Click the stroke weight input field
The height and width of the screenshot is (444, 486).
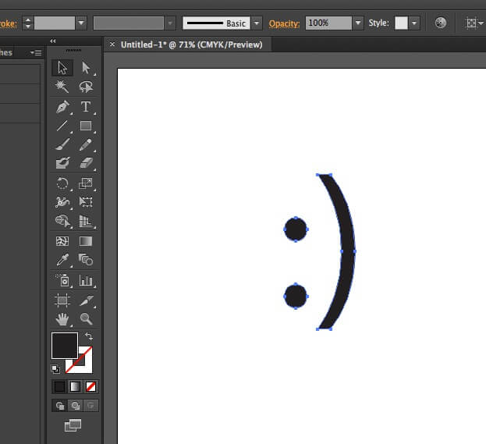(55, 23)
